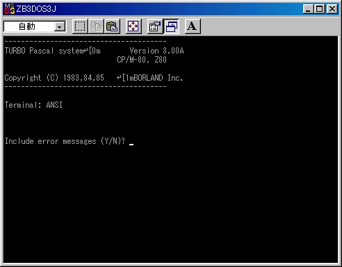The image size is (342, 267).
Task: Open the MS-DOS system menu icon
Action: [x=10, y=9]
